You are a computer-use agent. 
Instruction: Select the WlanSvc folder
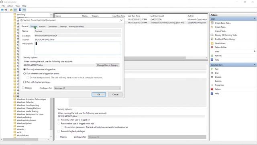(20, 129)
